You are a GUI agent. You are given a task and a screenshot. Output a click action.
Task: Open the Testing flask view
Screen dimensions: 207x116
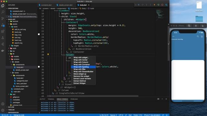click(3, 38)
